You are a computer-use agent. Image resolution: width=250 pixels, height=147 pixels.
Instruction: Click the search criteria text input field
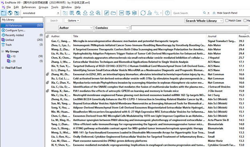coord(190,28)
